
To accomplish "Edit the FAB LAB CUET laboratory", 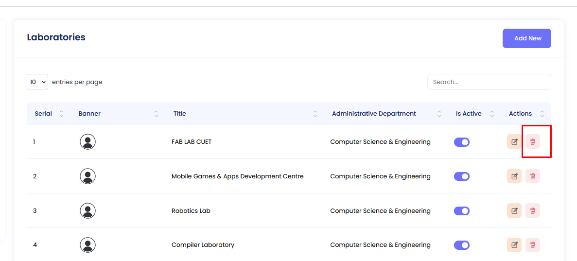I will point(514,142).
